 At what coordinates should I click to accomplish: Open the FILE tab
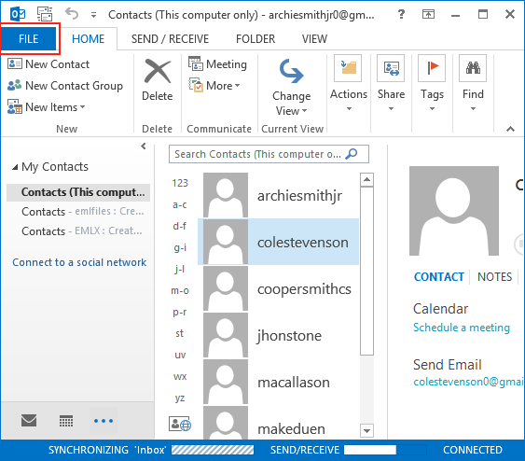tap(29, 39)
